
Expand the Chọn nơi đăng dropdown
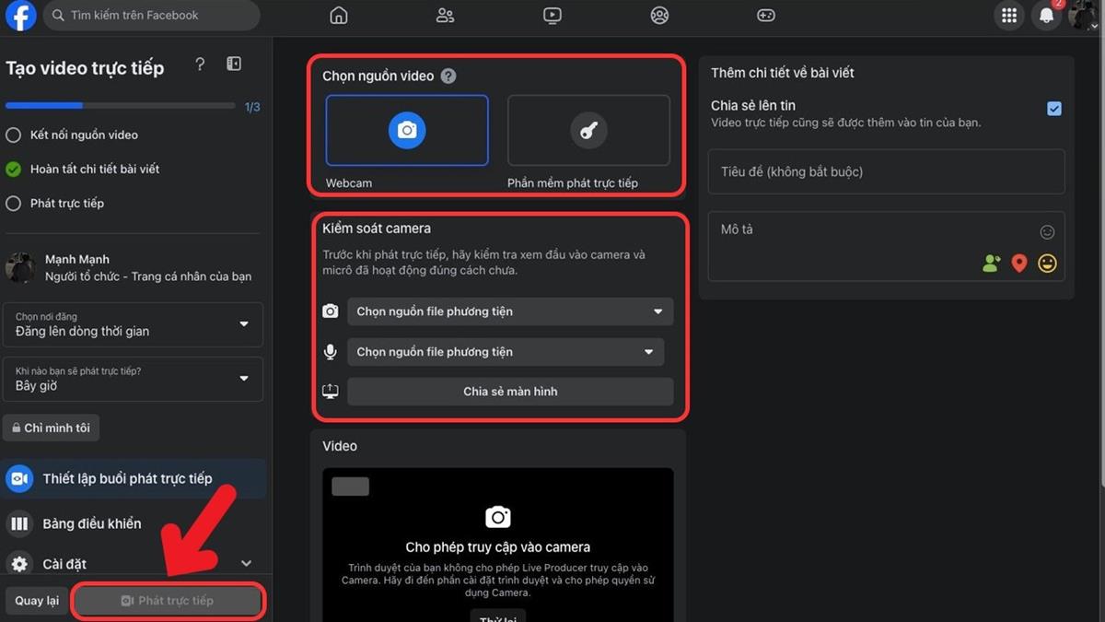click(133, 324)
